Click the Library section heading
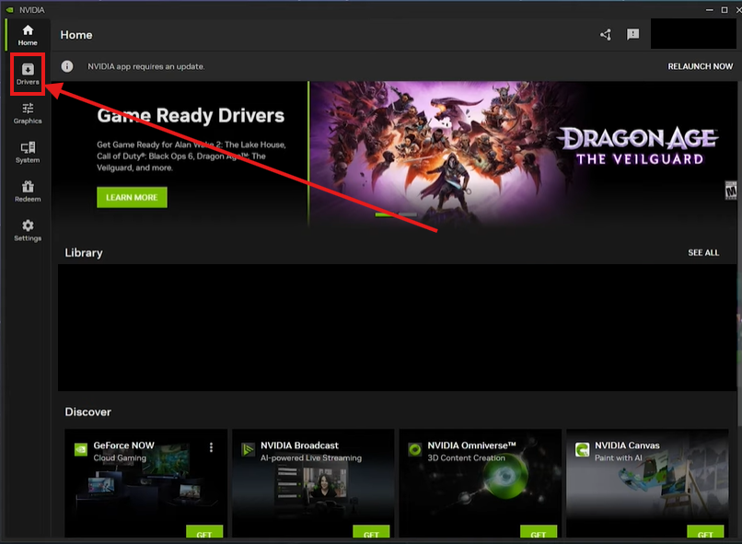Viewport: 742px width, 544px height. [x=84, y=253]
